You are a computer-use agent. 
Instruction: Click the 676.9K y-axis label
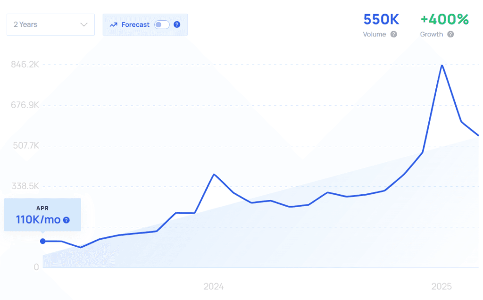(x=25, y=105)
